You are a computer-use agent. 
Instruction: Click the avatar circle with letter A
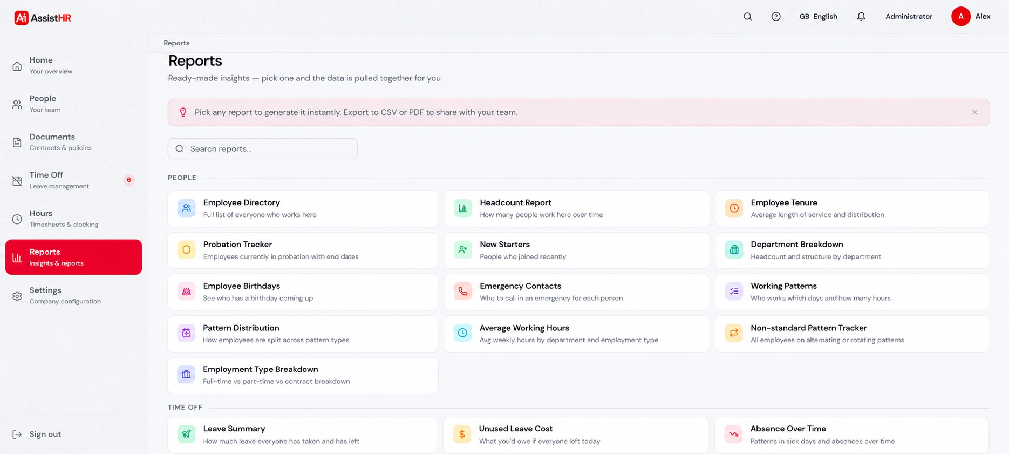(x=961, y=17)
